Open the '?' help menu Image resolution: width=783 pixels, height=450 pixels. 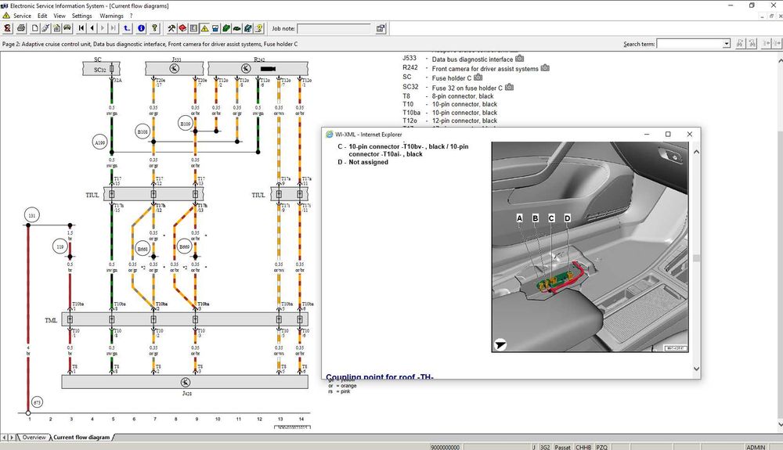click(131, 16)
